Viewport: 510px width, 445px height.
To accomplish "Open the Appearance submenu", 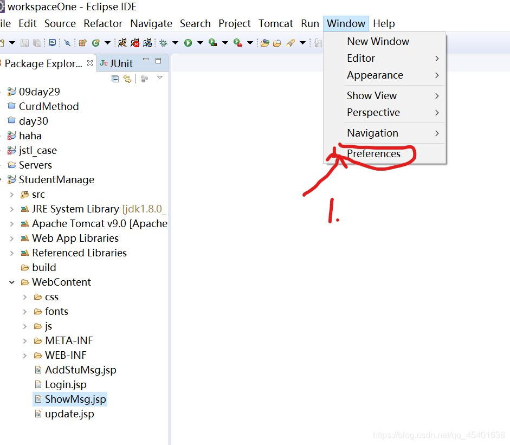I will coord(385,75).
